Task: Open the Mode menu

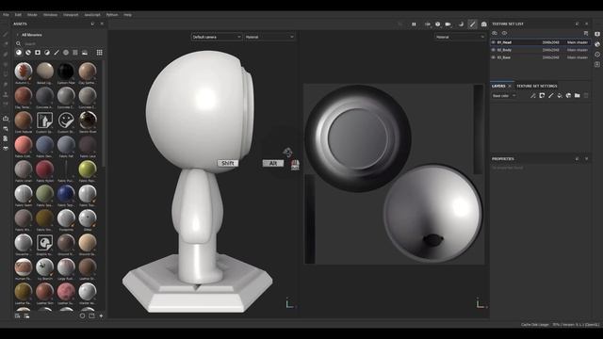Action: (x=32, y=15)
